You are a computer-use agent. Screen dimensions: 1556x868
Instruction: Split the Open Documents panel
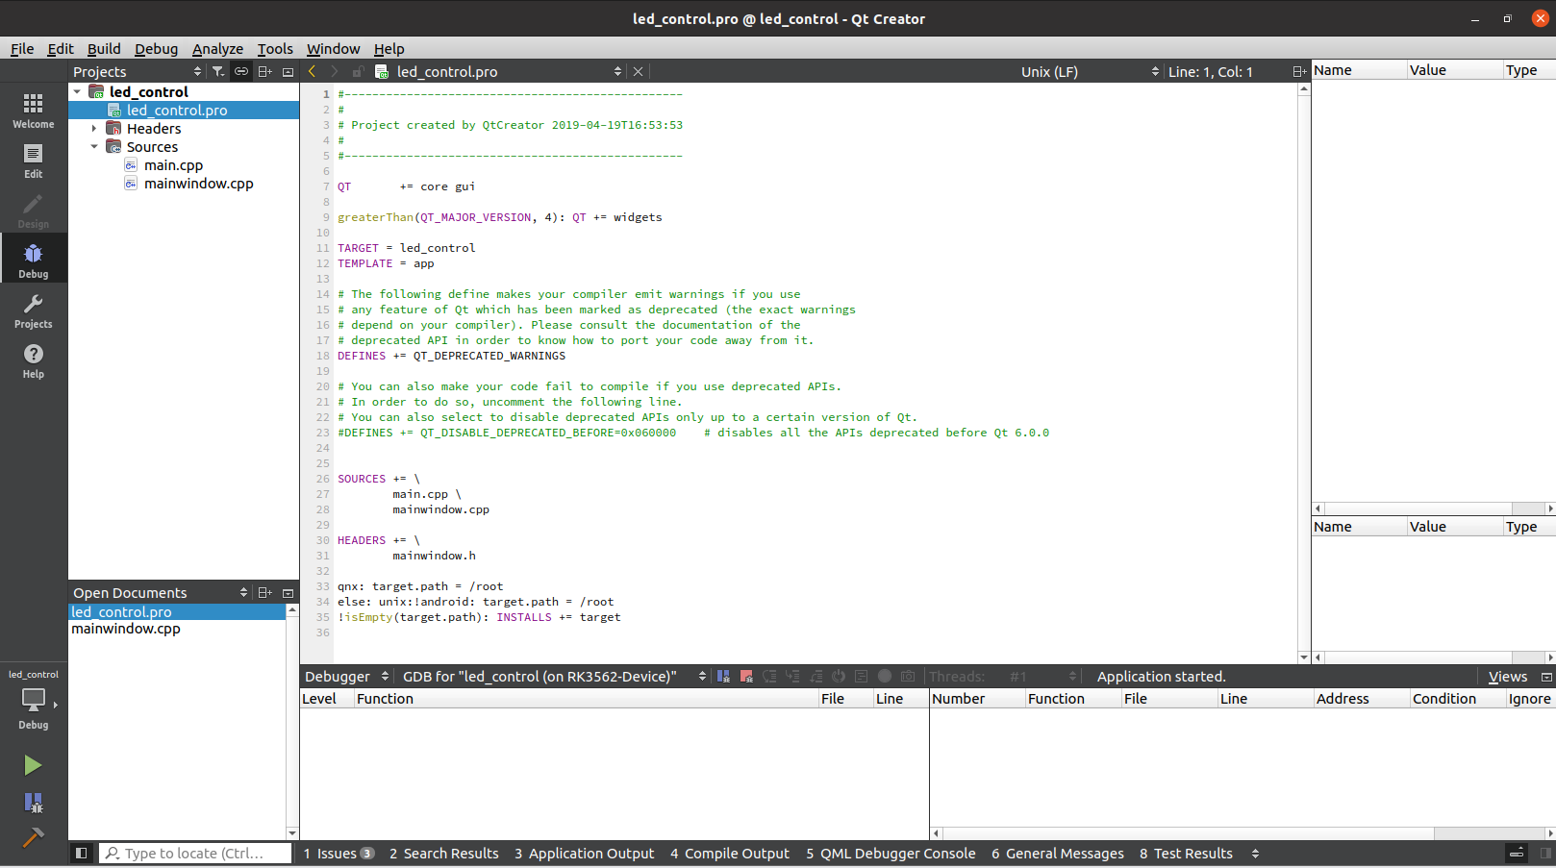265,592
